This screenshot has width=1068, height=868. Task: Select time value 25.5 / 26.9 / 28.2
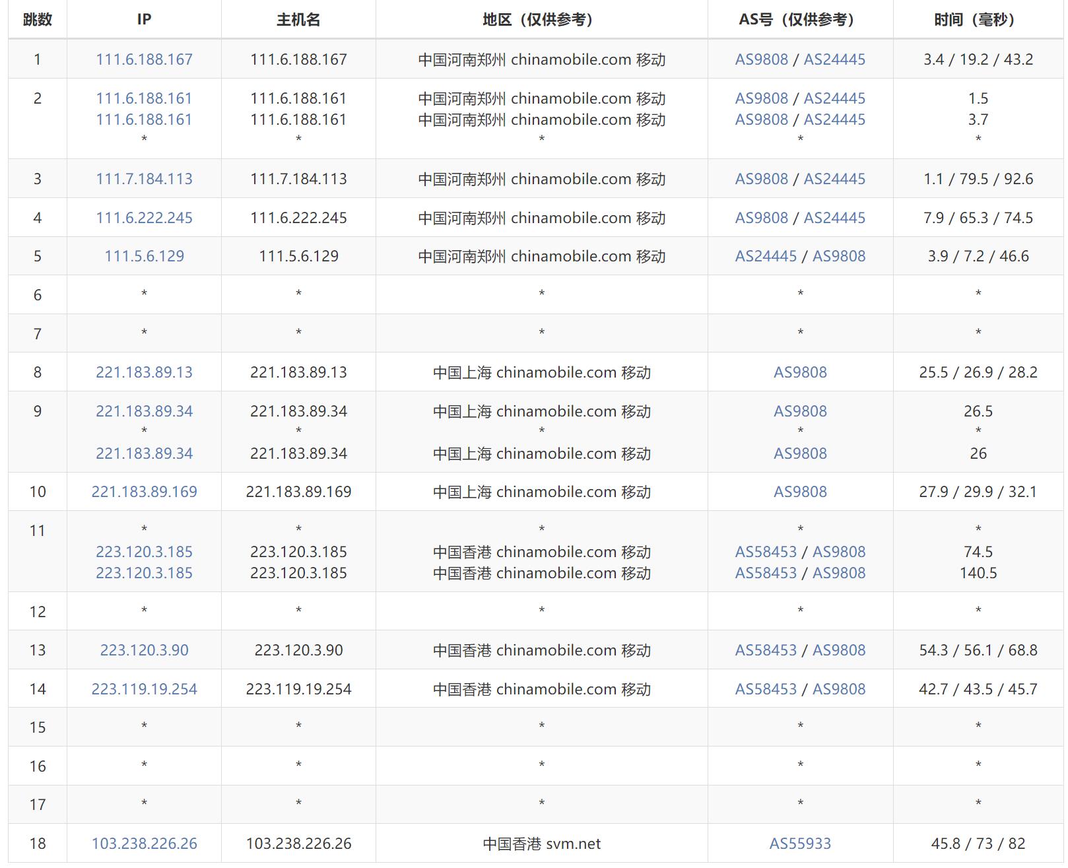pos(978,372)
